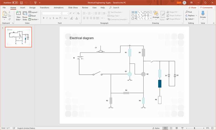Start presentation from beginning icon in title bar
Screen dimensions: 216x130
pos(35,3)
